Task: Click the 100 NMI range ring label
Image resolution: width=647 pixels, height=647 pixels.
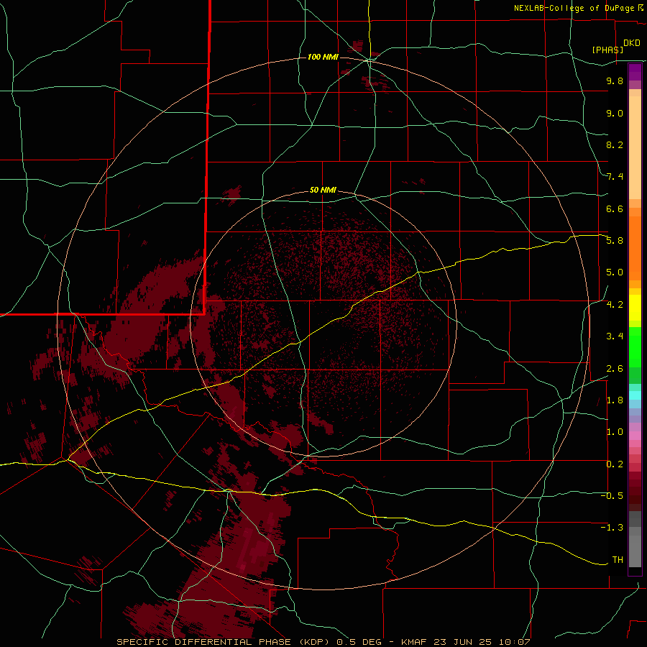Action: click(323, 57)
